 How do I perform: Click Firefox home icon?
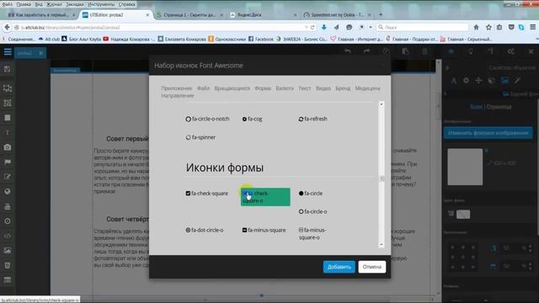pos(476,27)
